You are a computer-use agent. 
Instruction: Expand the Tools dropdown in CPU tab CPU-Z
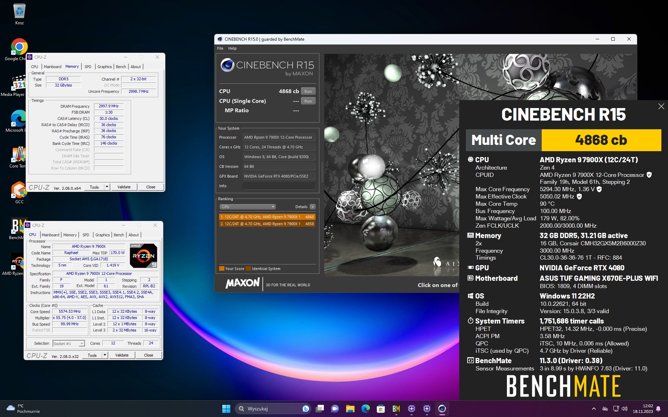(105, 355)
